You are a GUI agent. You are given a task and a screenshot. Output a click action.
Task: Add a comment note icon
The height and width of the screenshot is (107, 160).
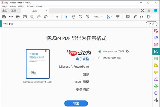click(x=128, y=17)
